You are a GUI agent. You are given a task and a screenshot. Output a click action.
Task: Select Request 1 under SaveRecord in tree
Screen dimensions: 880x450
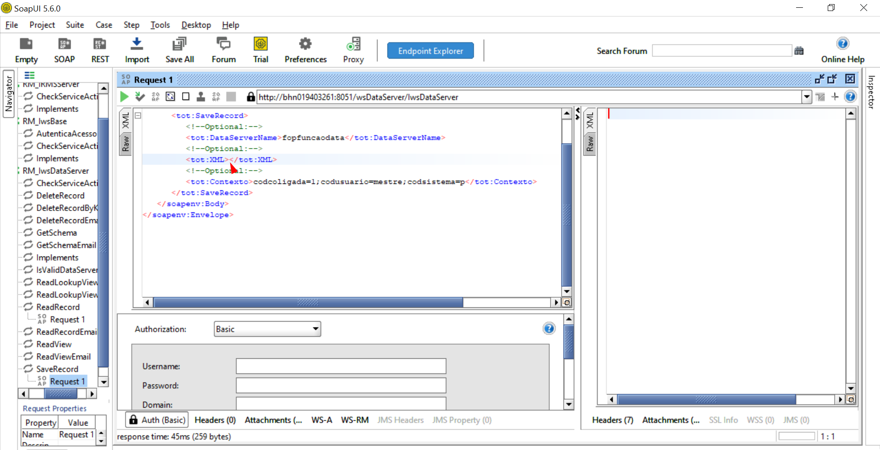67,382
